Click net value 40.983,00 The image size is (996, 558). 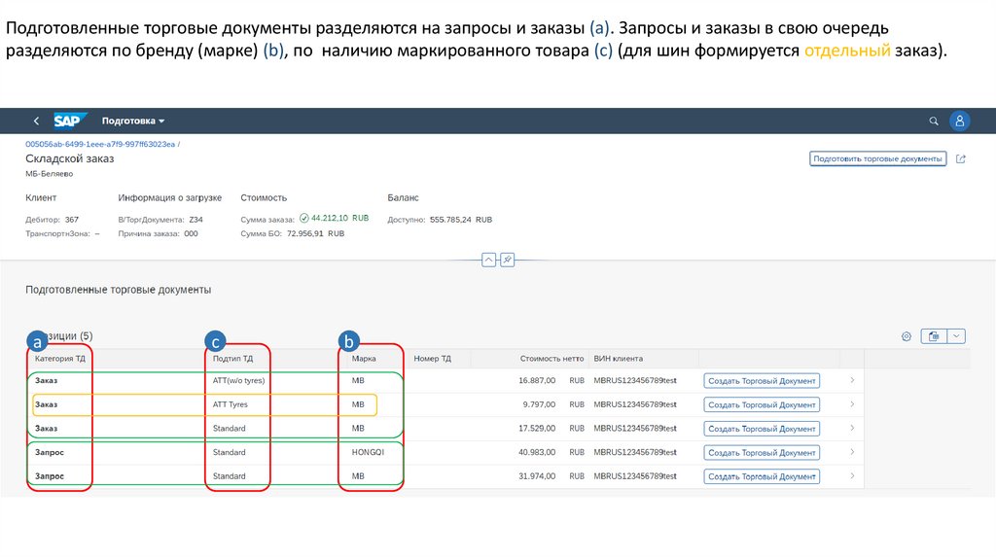click(x=537, y=453)
